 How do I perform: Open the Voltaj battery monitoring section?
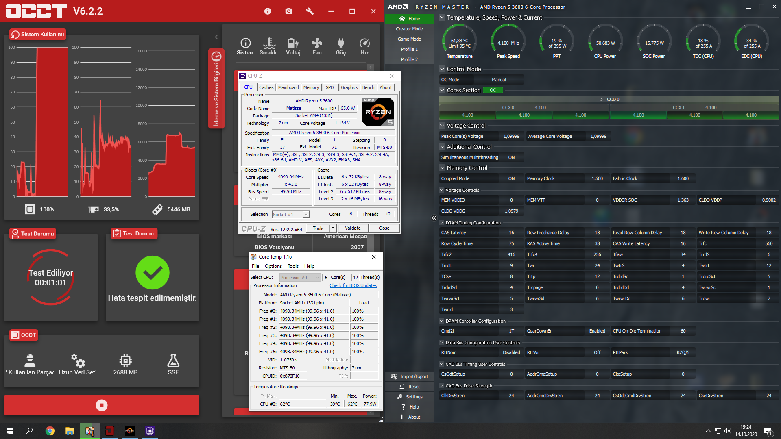click(293, 46)
